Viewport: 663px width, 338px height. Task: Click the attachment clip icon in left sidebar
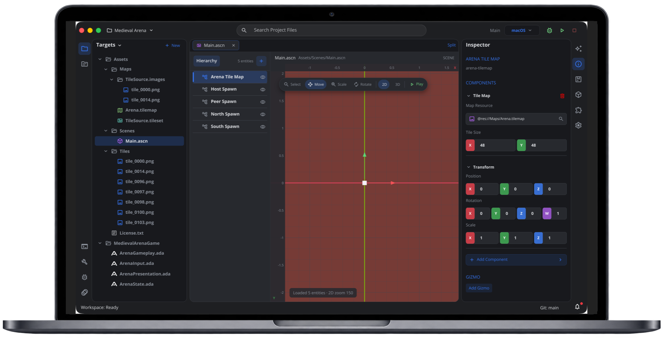(x=85, y=293)
